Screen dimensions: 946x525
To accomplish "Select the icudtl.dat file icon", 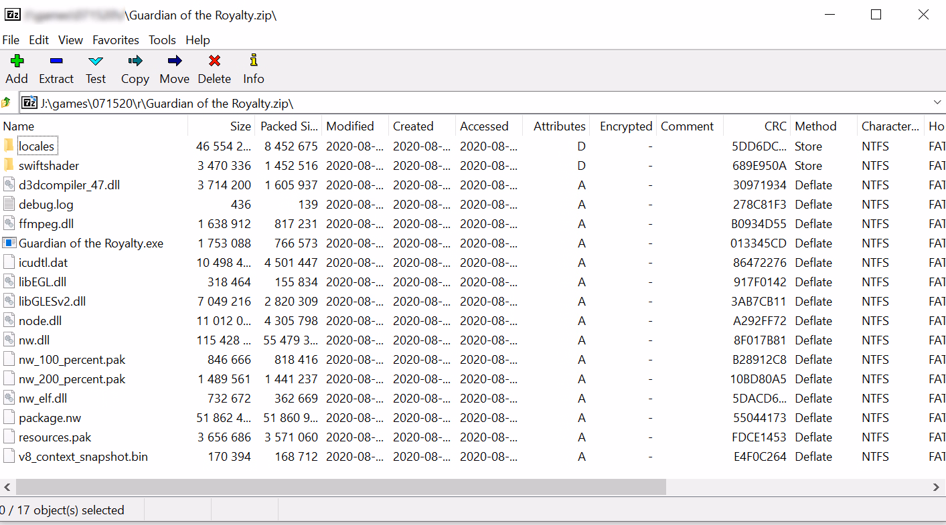I will pos(9,262).
